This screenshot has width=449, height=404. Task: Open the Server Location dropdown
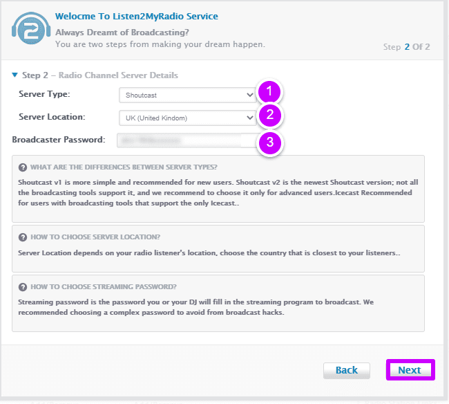coord(188,118)
